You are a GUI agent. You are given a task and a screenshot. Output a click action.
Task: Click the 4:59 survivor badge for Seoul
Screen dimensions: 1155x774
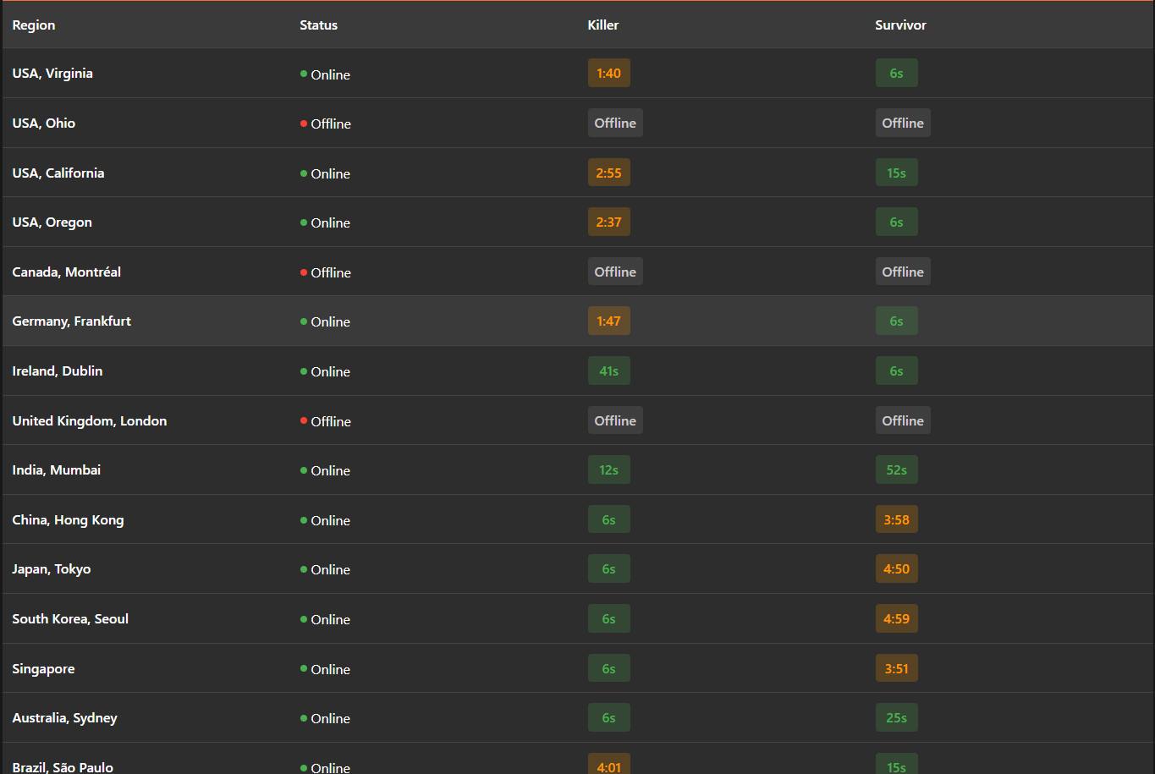(897, 618)
